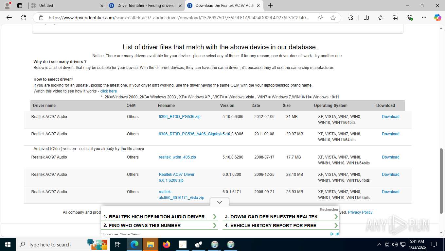Open Vehicle History Report For Free ad
Viewport: 445px width, 251px height.
[x=281, y=226]
